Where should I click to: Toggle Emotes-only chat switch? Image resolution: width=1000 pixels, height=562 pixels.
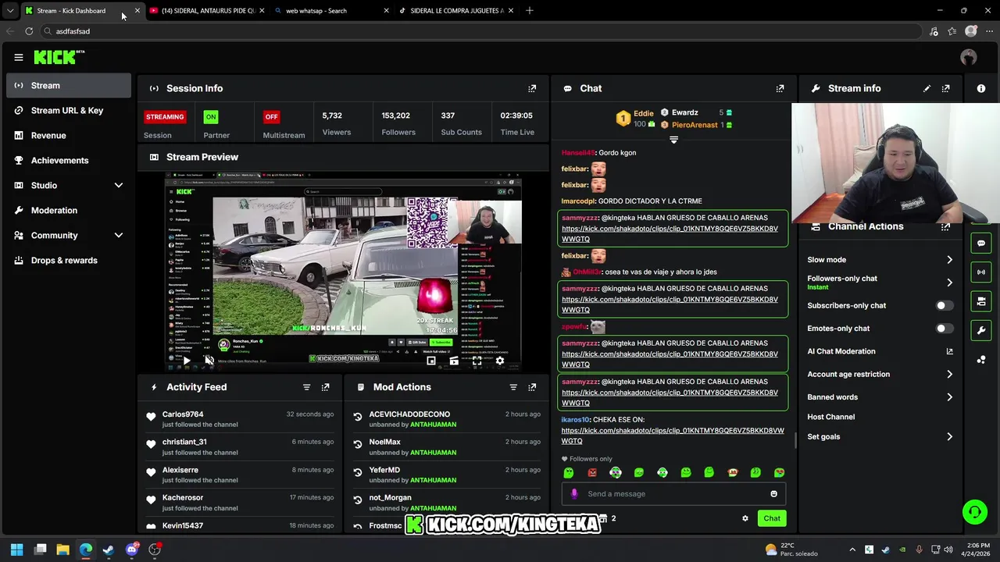tap(945, 329)
